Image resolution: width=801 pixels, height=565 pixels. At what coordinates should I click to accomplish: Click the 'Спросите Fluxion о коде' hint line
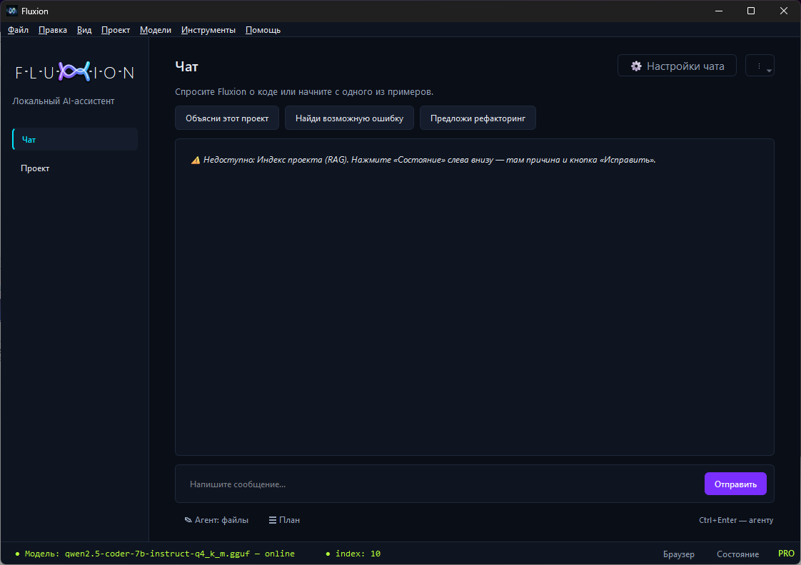pyautogui.click(x=304, y=92)
